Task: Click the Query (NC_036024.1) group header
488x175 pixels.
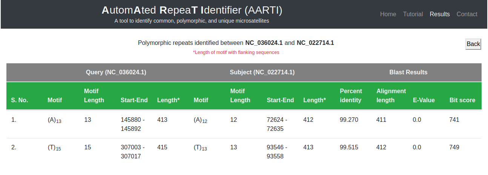Action: coord(116,72)
